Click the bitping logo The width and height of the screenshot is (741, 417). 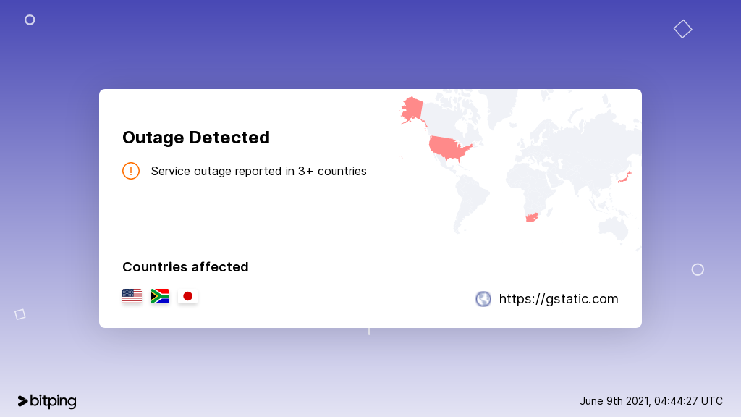[x=47, y=401]
